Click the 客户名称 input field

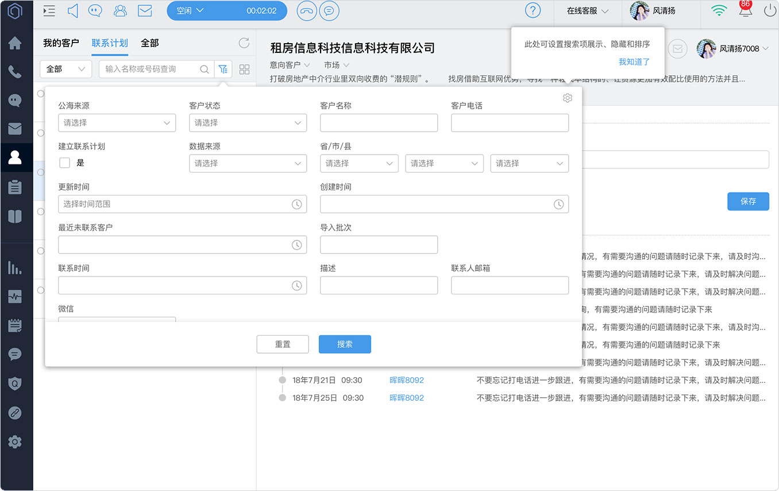click(x=379, y=122)
